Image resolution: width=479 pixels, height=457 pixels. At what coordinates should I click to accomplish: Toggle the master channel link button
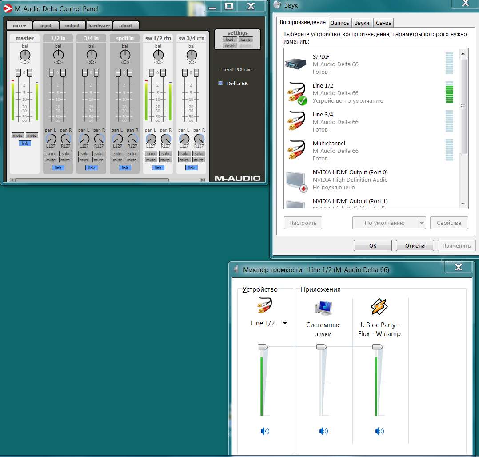point(25,143)
